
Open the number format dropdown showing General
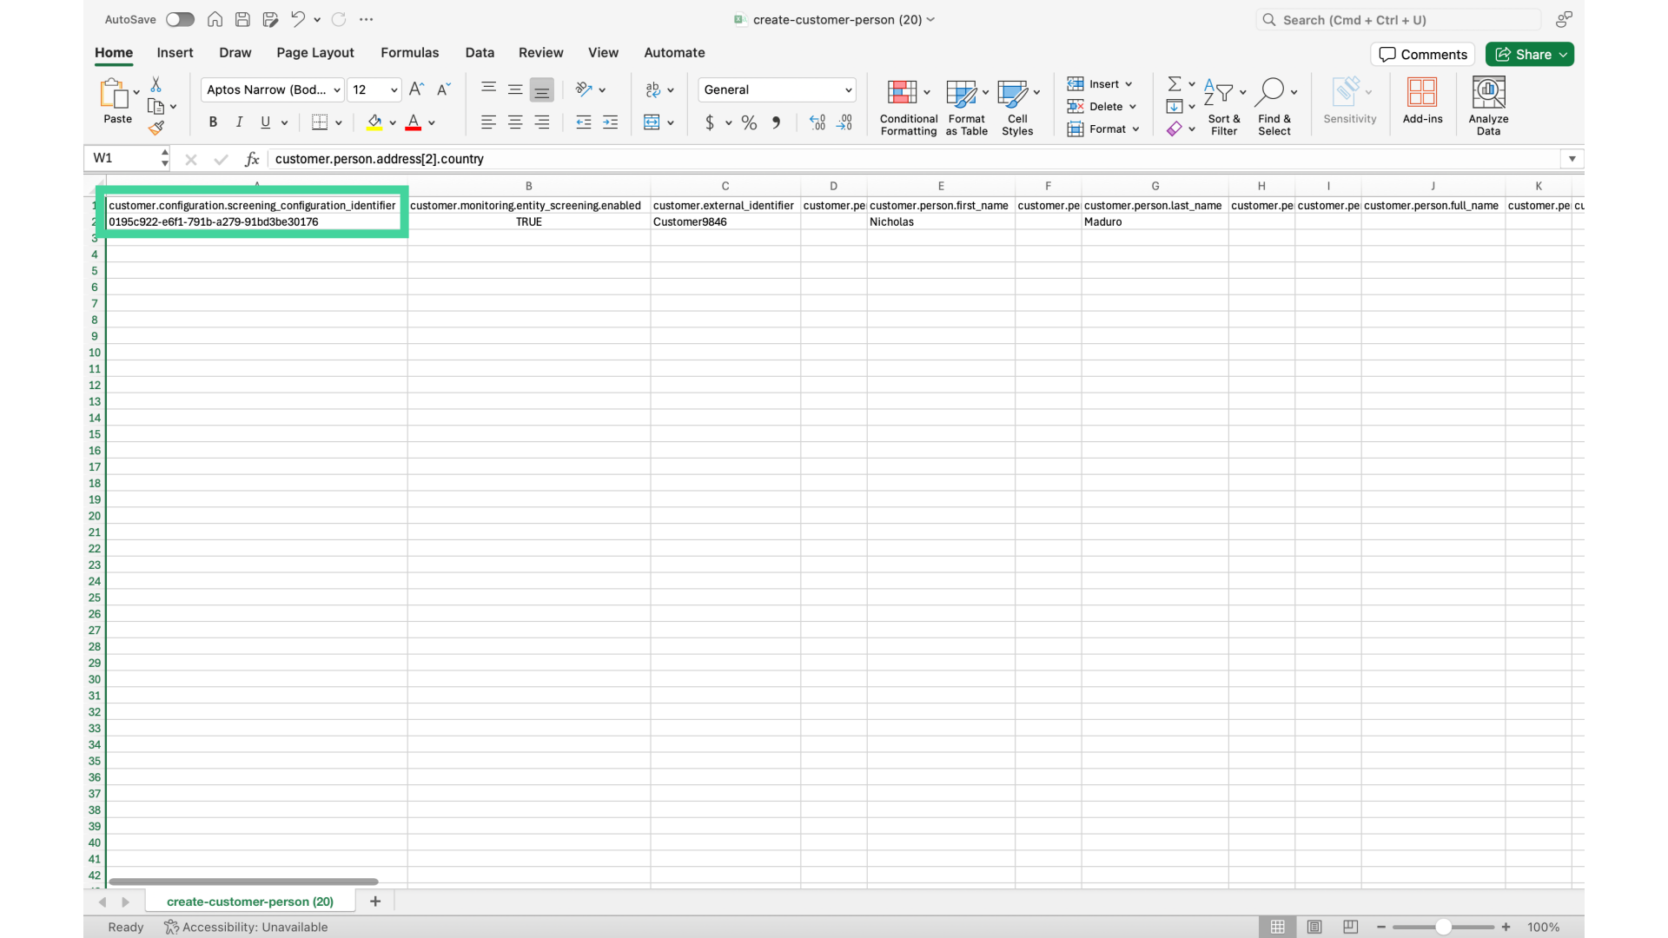click(776, 89)
